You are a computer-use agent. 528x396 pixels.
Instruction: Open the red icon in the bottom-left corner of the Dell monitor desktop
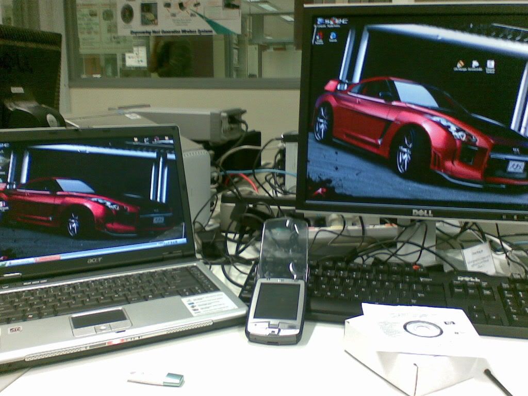pos(319,192)
